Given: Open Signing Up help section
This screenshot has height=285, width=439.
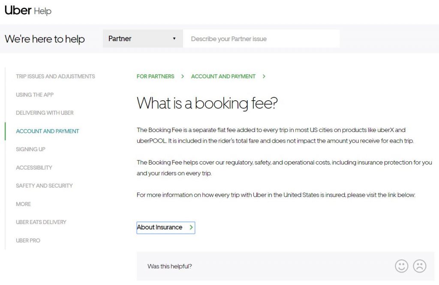Looking at the screenshot, I should tap(30, 149).
